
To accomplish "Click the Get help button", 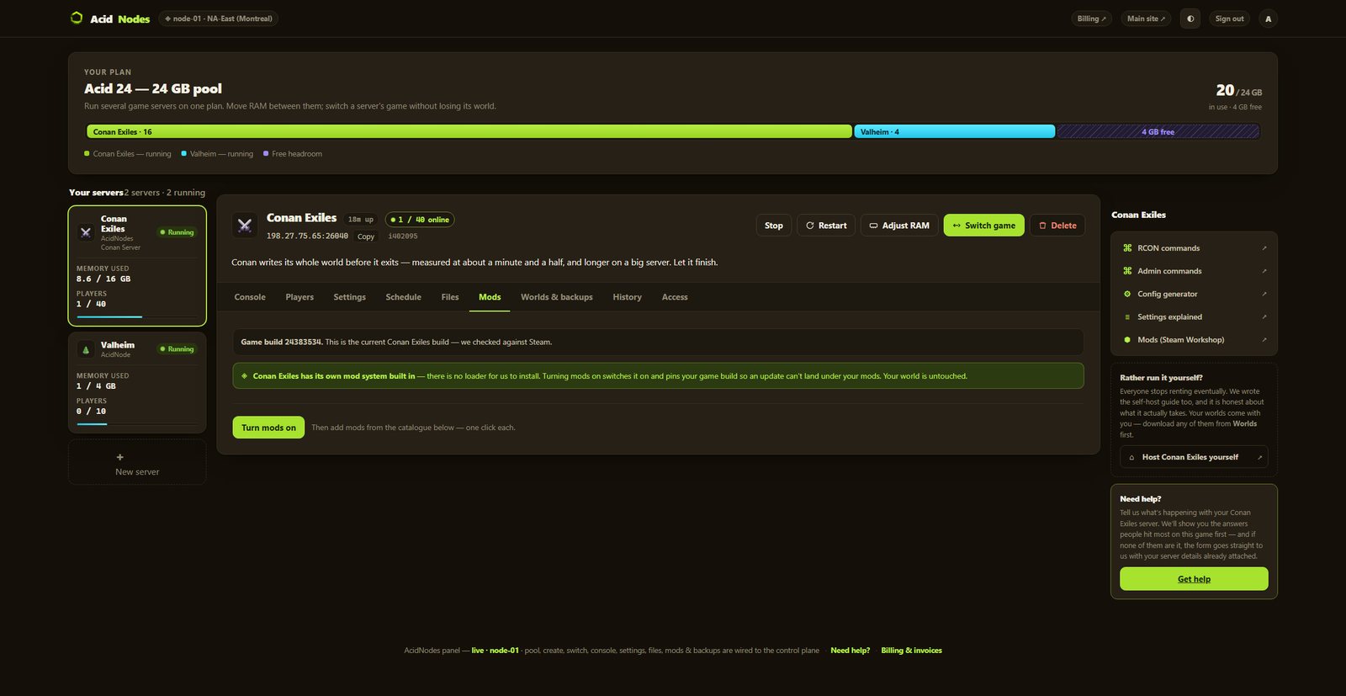I will (1194, 579).
